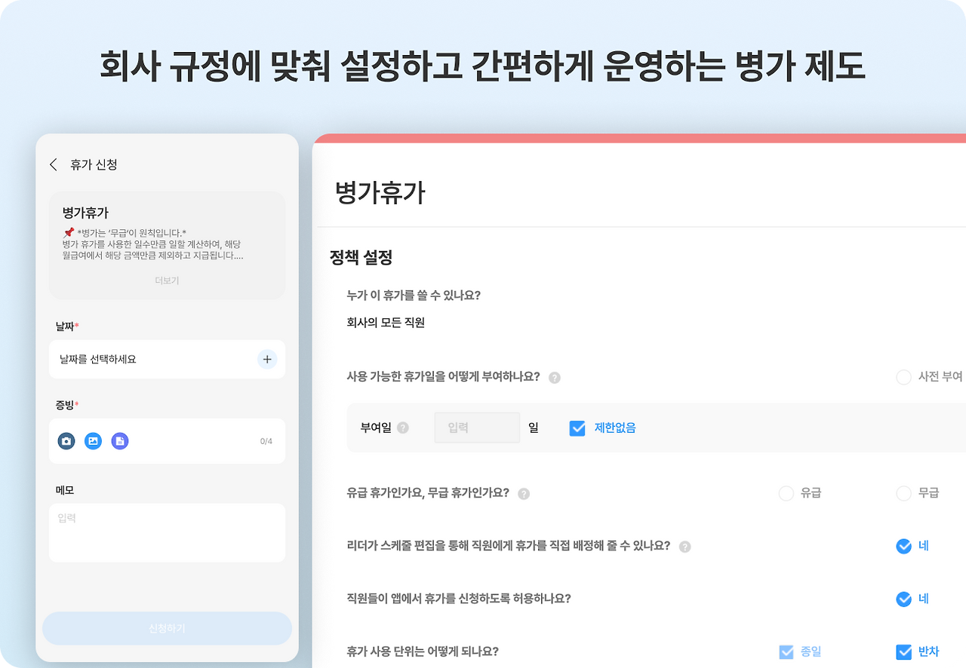Select the gallery image attachment icon
The width and height of the screenshot is (966, 668).
click(x=93, y=441)
